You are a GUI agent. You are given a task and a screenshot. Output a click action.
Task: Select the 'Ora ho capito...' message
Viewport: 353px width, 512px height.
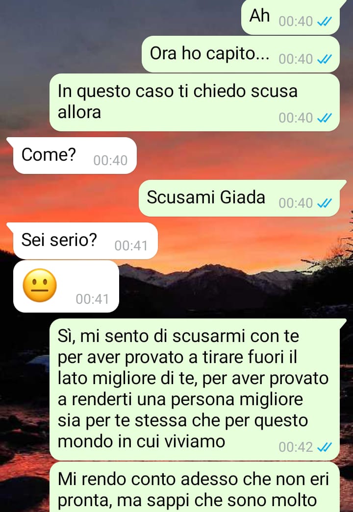pyautogui.click(x=241, y=54)
